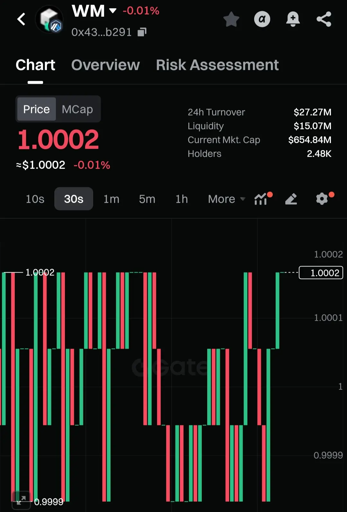Image resolution: width=347 pixels, height=512 pixels.
Task: Tap the ≈$1.0002 USD price
Action: (x=41, y=165)
